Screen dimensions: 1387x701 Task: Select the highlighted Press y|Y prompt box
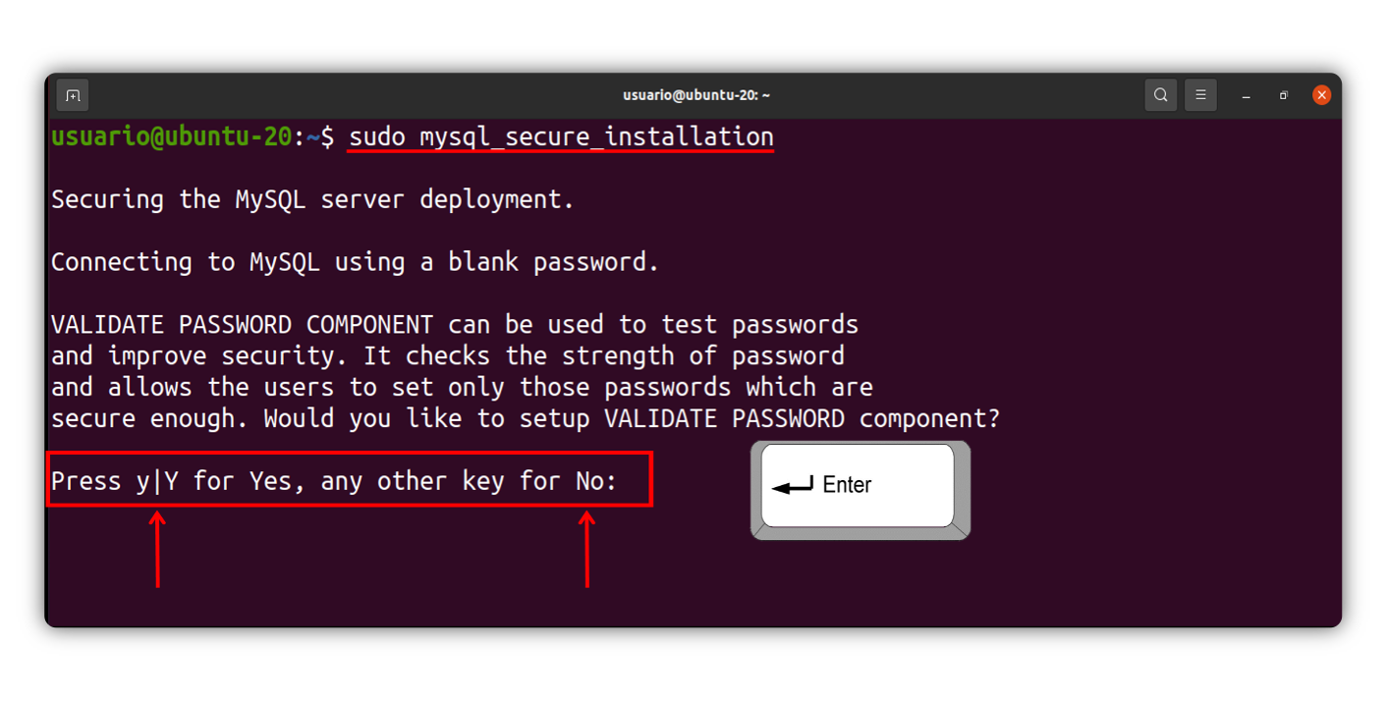coord(349,480)
